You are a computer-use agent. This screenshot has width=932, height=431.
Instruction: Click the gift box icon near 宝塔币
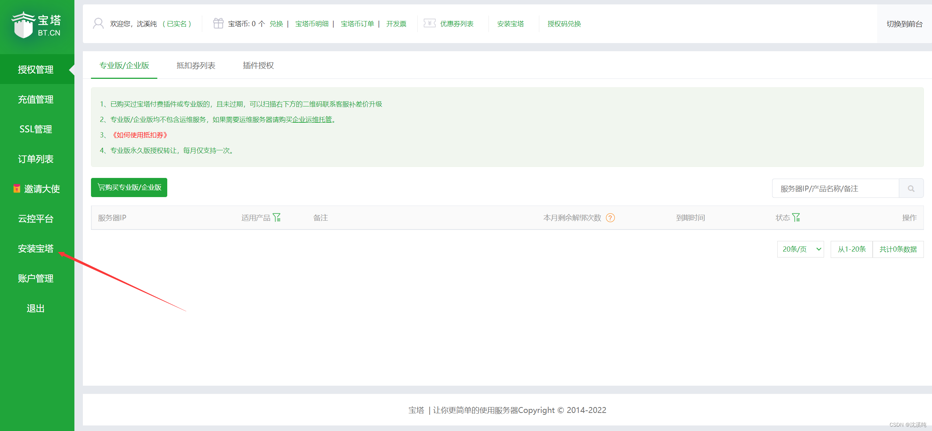point(218,24)
